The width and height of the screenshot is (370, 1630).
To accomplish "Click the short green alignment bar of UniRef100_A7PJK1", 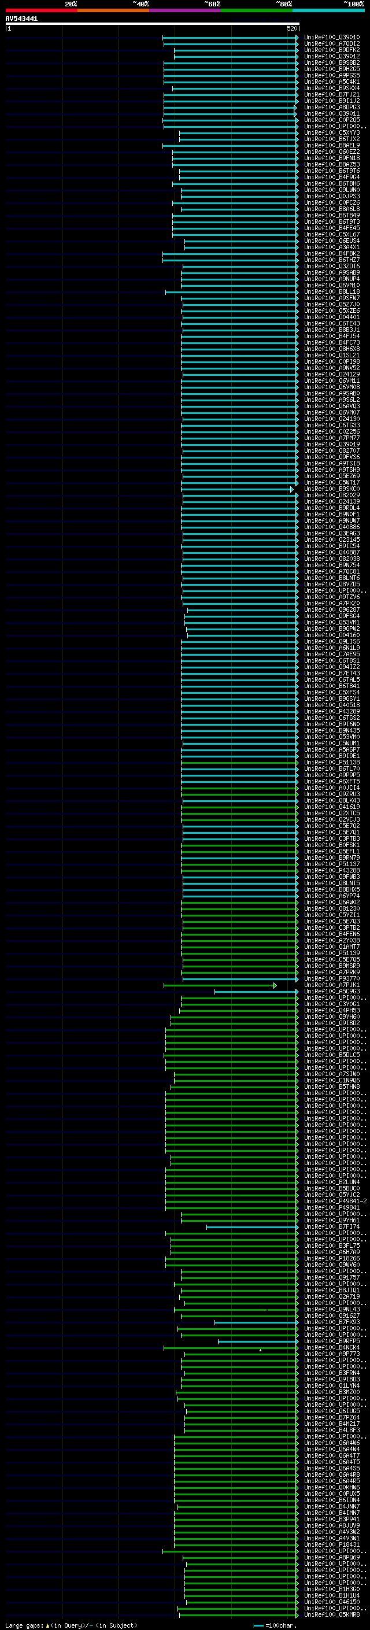I will click(220, 986).
